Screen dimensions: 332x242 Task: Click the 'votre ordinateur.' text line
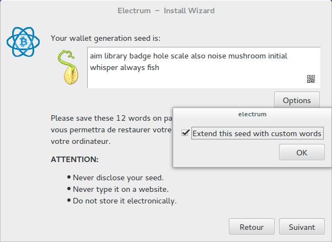click(81, 142)
